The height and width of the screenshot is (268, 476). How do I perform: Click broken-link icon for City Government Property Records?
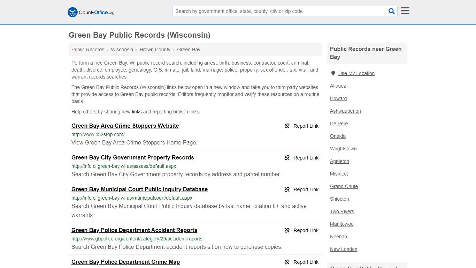287,158
